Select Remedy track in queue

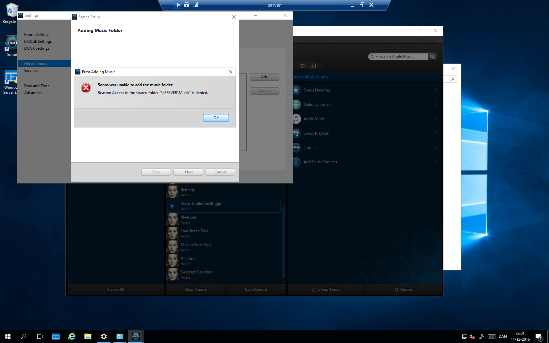223,192
